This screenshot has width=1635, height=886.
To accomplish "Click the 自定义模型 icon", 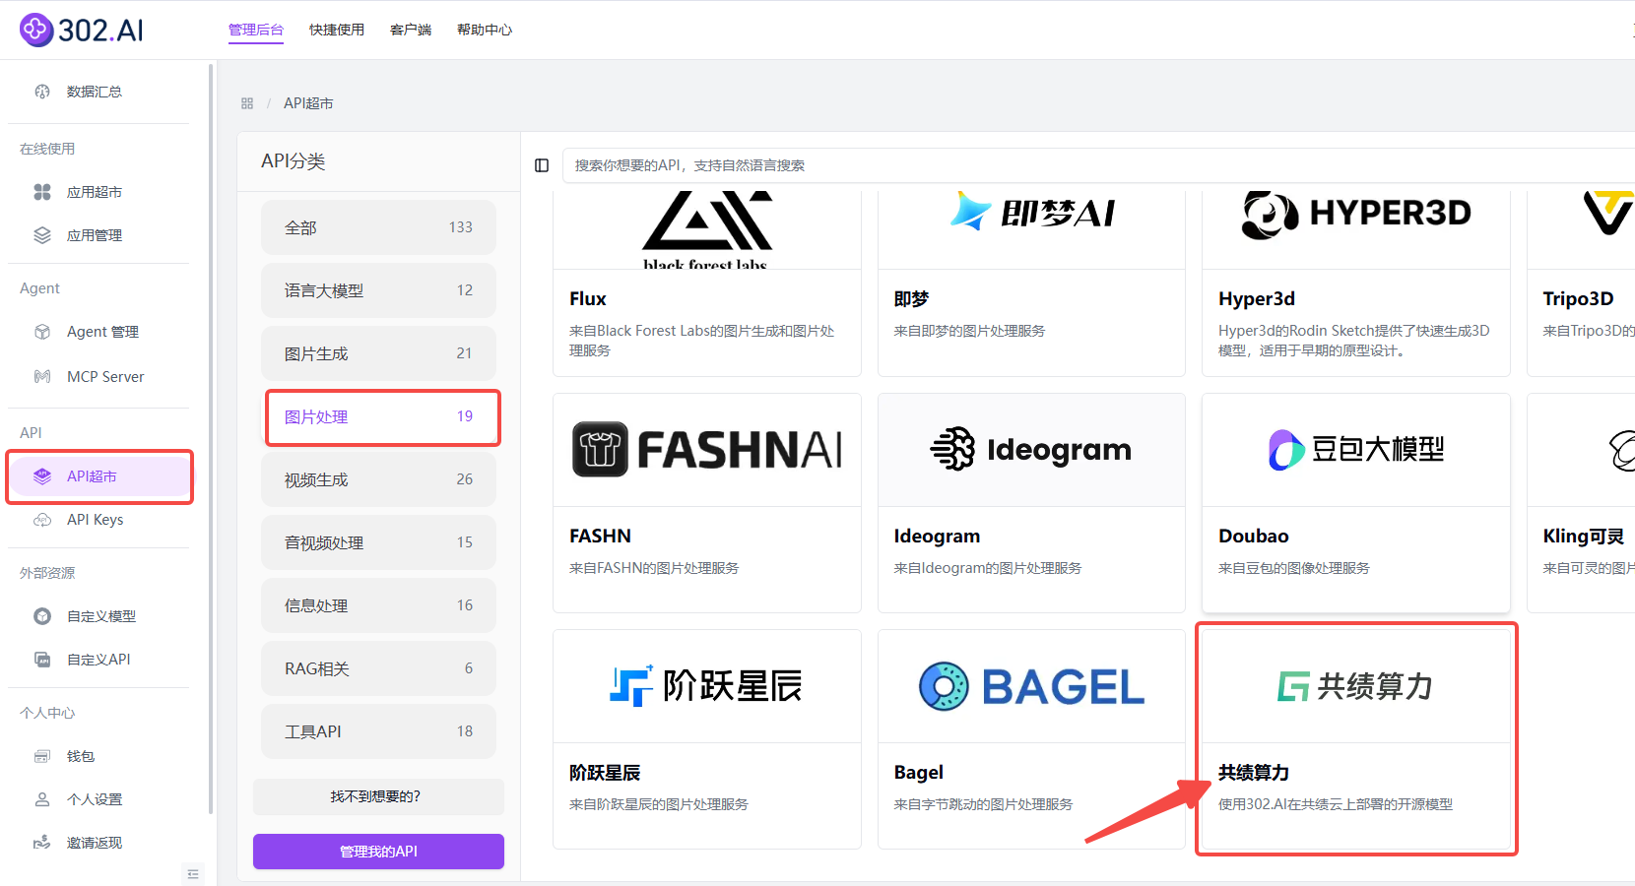I will (x=42, y=616).
